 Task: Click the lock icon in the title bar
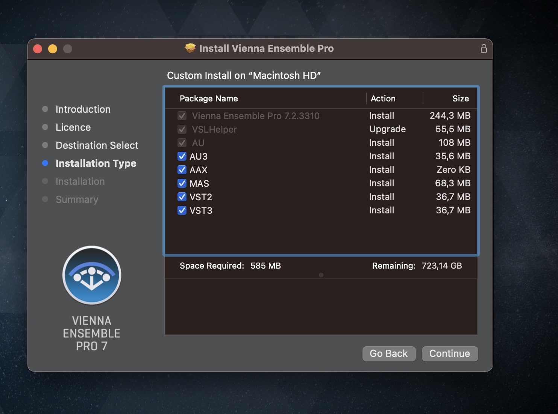(484, 48)
